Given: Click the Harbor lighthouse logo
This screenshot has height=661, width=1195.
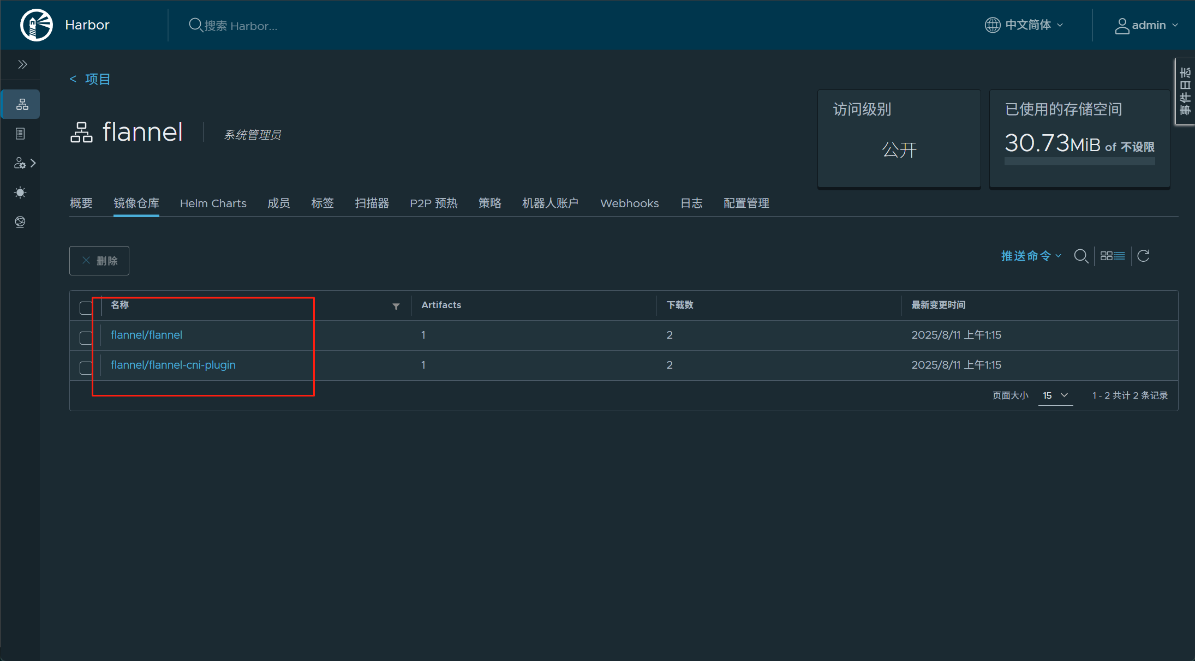Looking at the screenshot, I should click(x=36, y=25).
